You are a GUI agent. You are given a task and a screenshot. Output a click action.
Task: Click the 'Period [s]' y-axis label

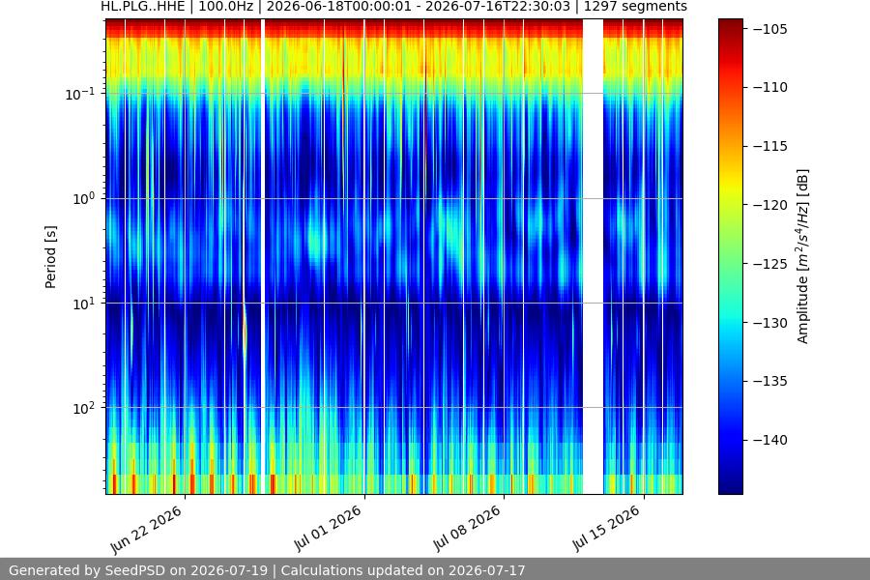point(50,257)
